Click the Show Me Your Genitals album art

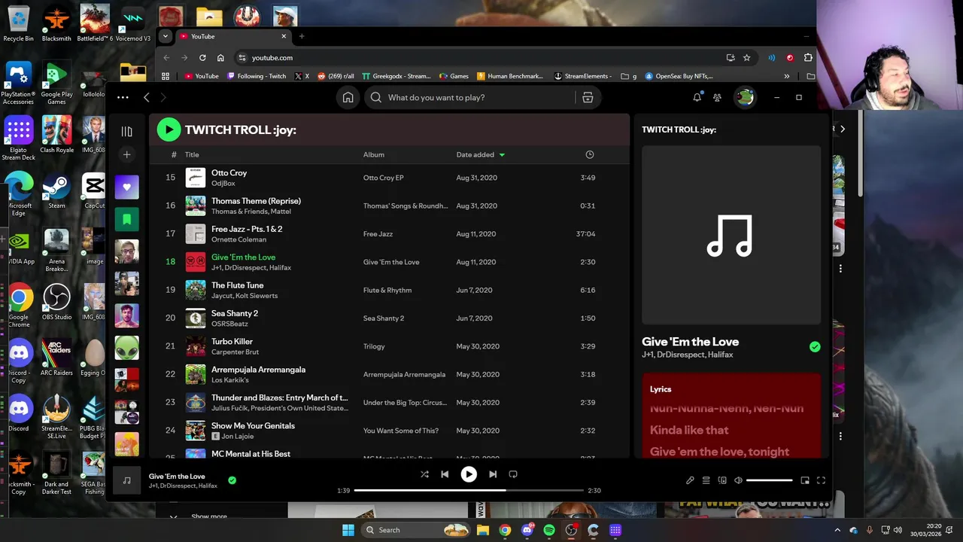pos(196,431)
